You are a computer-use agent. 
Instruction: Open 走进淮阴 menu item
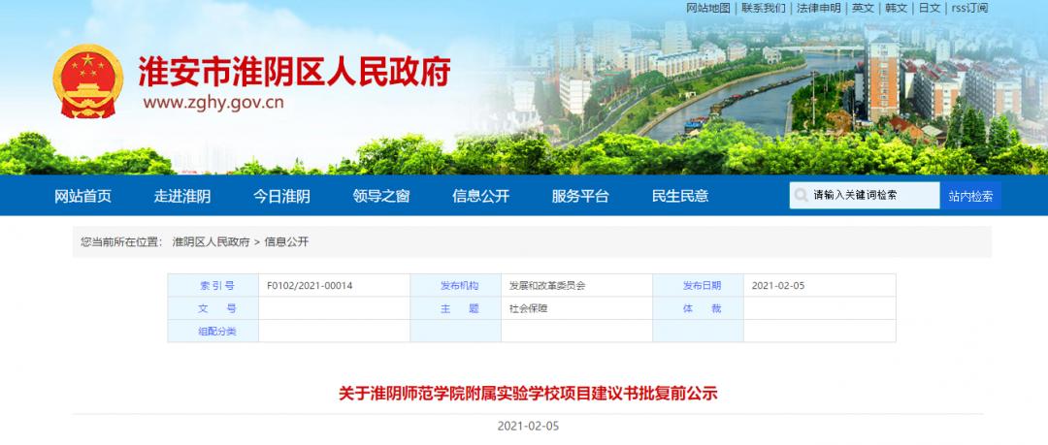(182, 196)
